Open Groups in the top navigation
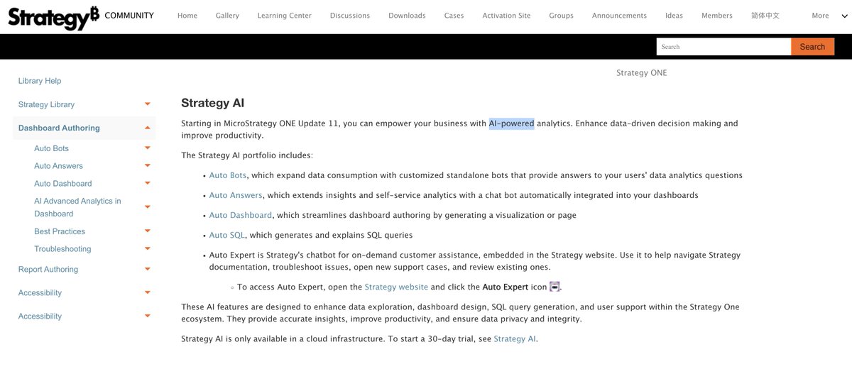852x369 pixels. (561, 16)
